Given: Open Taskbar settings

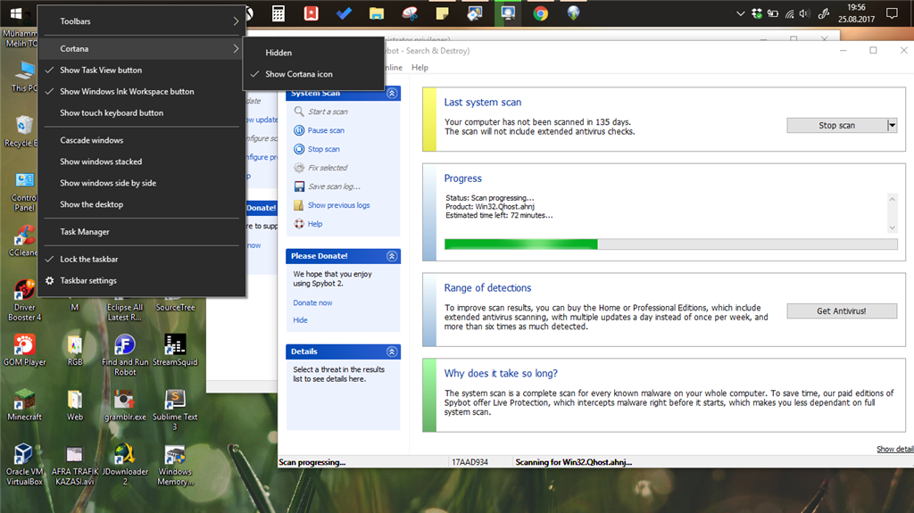Looking at the screenshot, I should [x=142, y=280].
